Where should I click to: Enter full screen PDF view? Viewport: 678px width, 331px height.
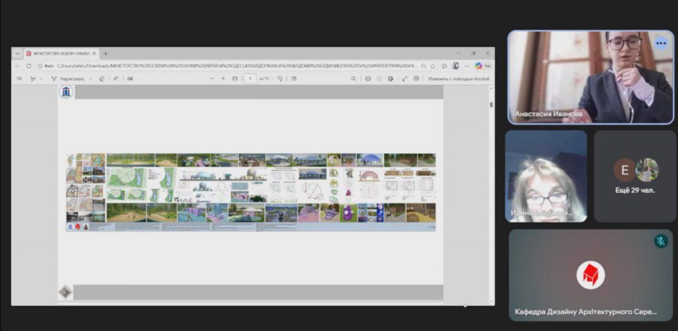403,78
